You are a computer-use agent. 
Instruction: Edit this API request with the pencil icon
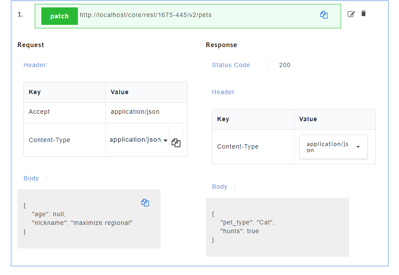pyautogui.click(x=351, y=14)
